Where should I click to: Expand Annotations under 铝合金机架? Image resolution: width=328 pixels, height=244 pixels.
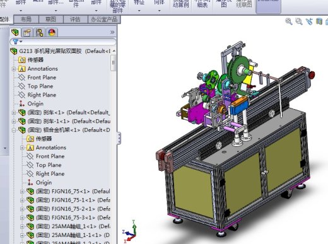(x=22, y=148)
